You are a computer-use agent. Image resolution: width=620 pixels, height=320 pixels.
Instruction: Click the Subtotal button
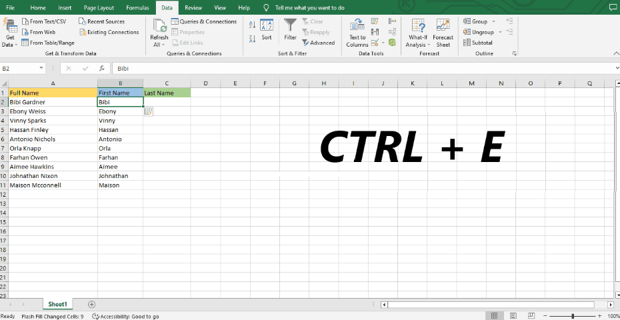477,43
